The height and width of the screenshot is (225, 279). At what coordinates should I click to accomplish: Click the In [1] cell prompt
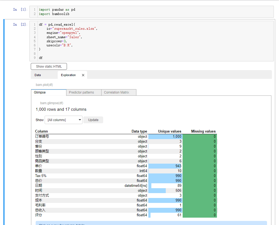[20, 10]
